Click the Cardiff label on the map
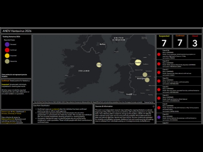The height and width of the screenshot is (152, 203). [129, 94]
